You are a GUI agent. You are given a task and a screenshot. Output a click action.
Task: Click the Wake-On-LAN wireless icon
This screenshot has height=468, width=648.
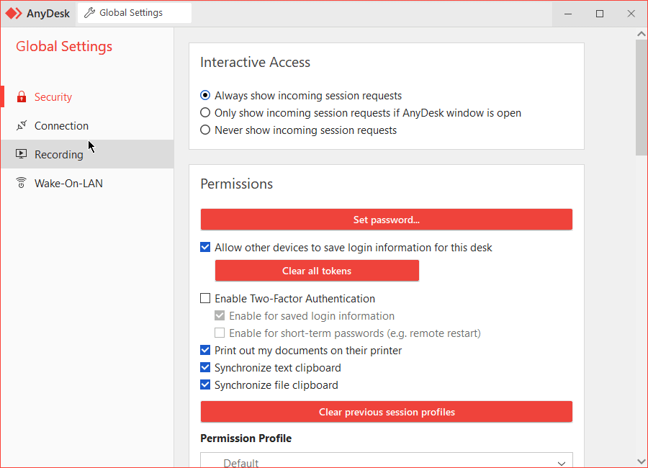21,183
